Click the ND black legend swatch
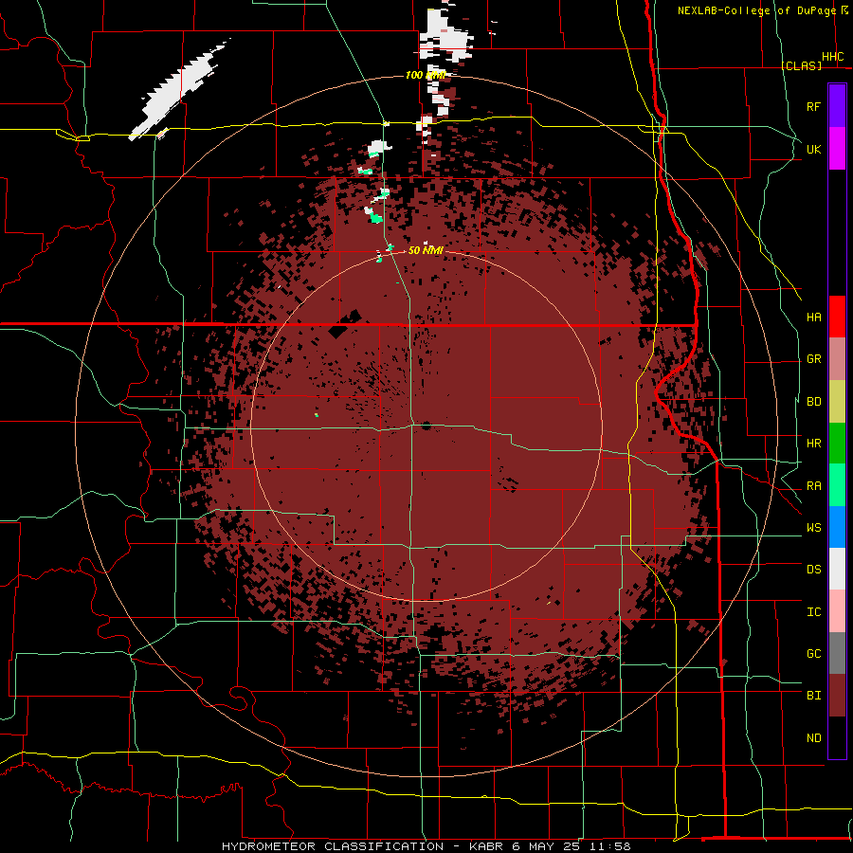 [837, 737]
